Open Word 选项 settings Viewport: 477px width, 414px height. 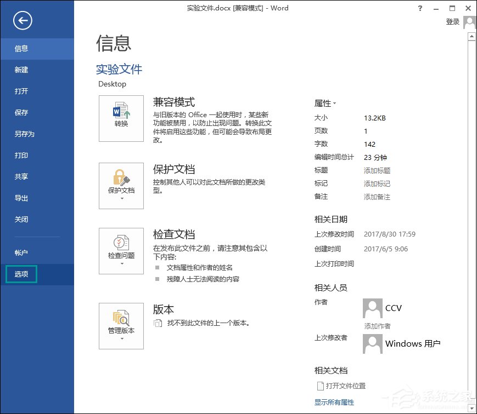(21, 274)
